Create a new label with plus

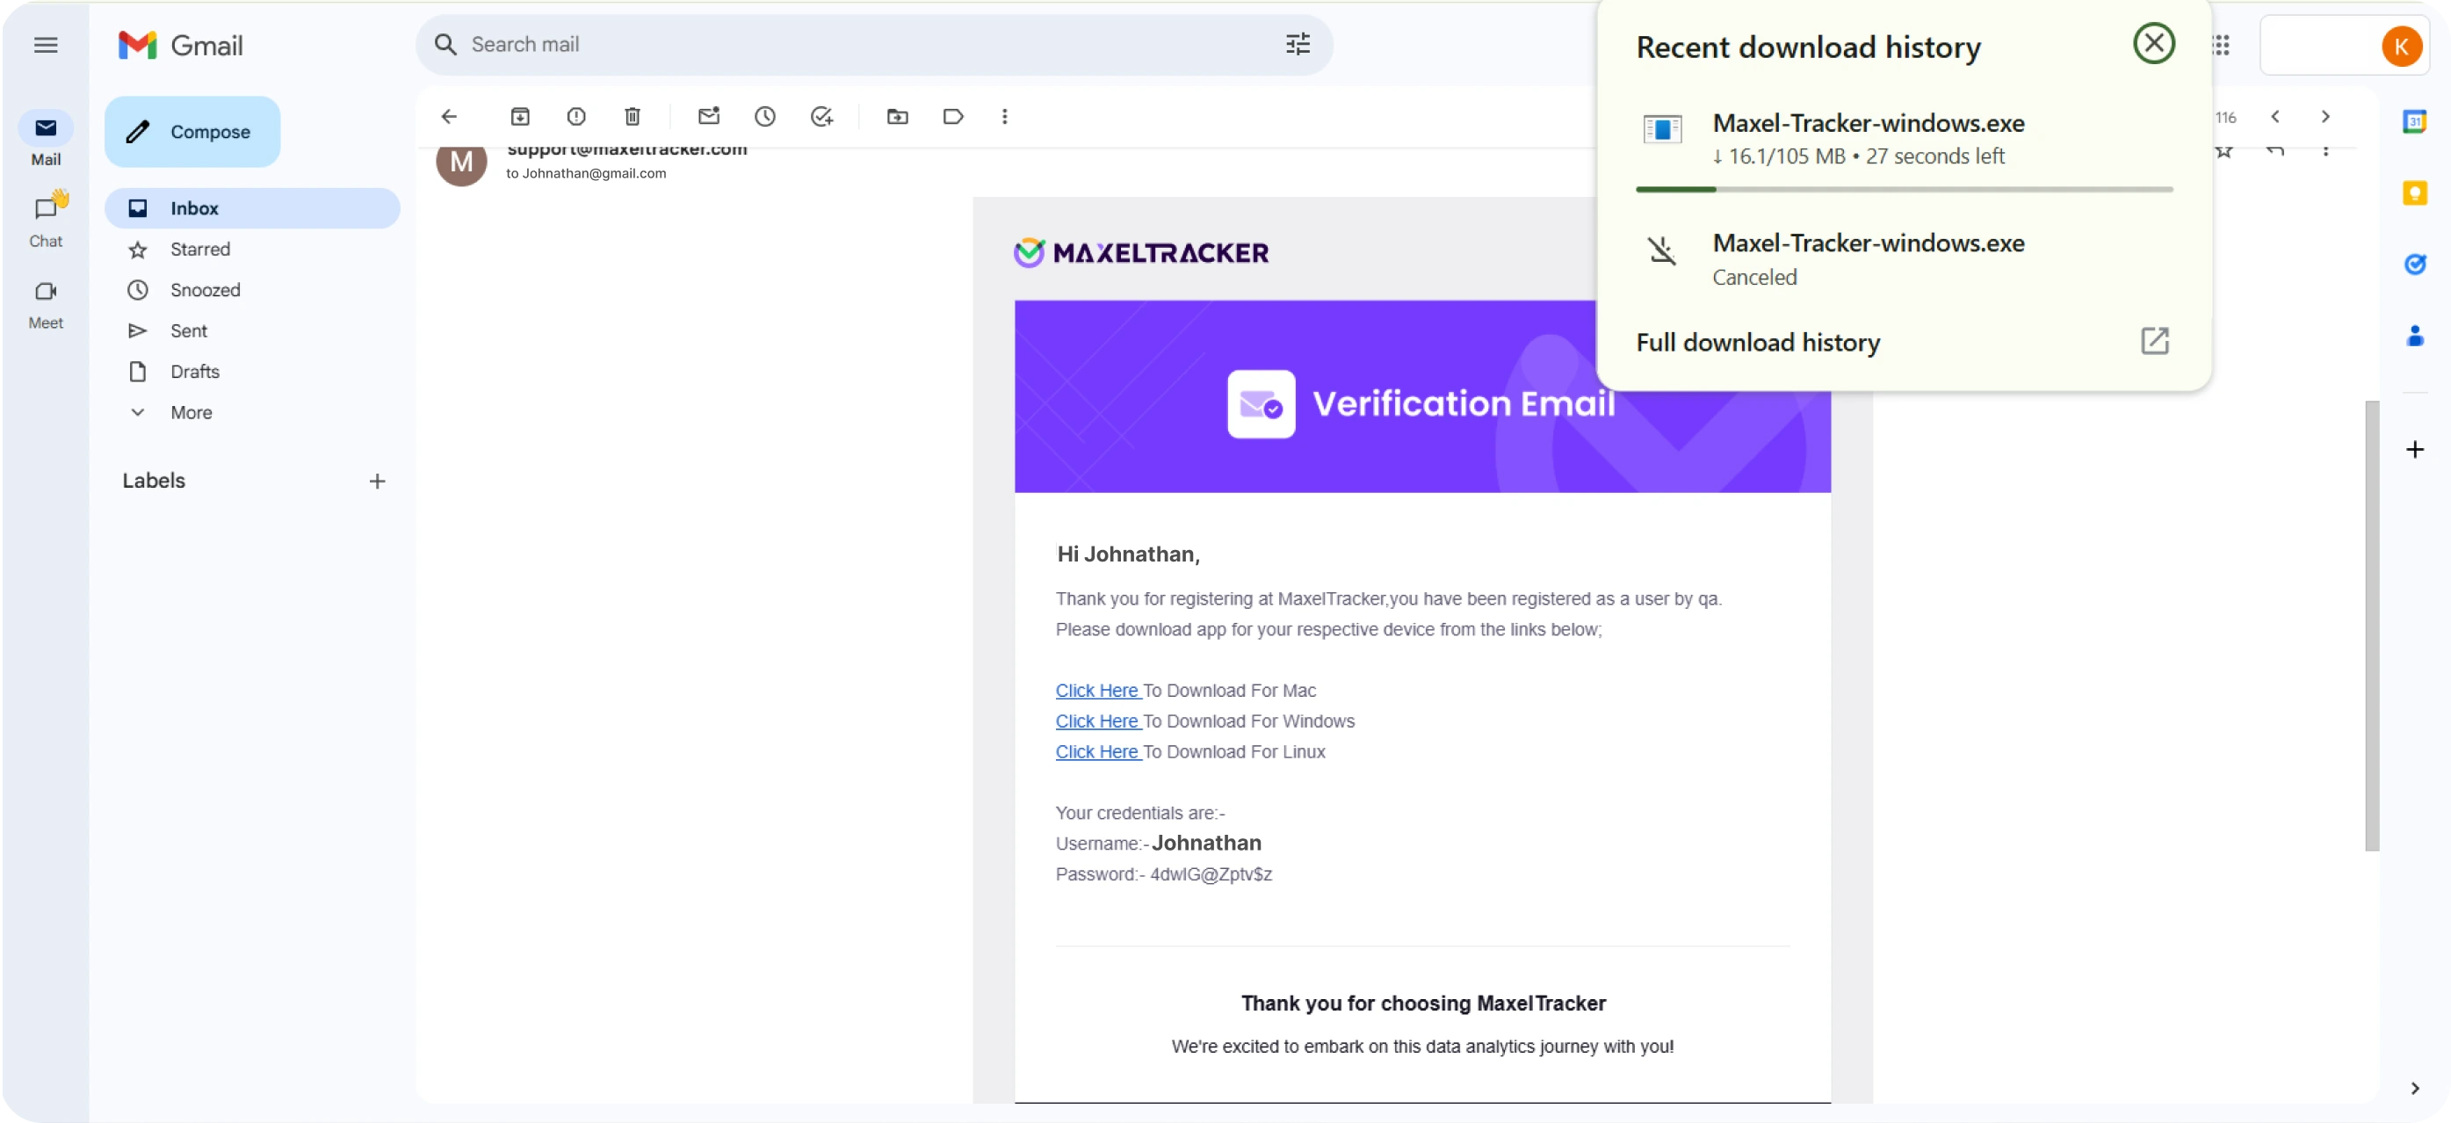coord(377,482)
